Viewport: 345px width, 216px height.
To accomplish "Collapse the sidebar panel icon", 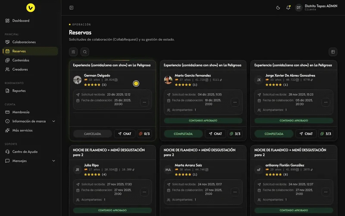I will point(71,8).
